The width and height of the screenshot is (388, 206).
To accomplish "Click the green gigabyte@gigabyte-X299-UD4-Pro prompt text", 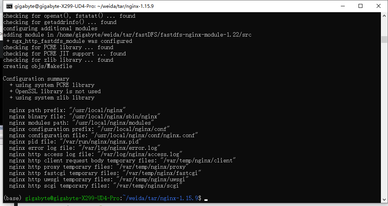I will click(72, 198).
